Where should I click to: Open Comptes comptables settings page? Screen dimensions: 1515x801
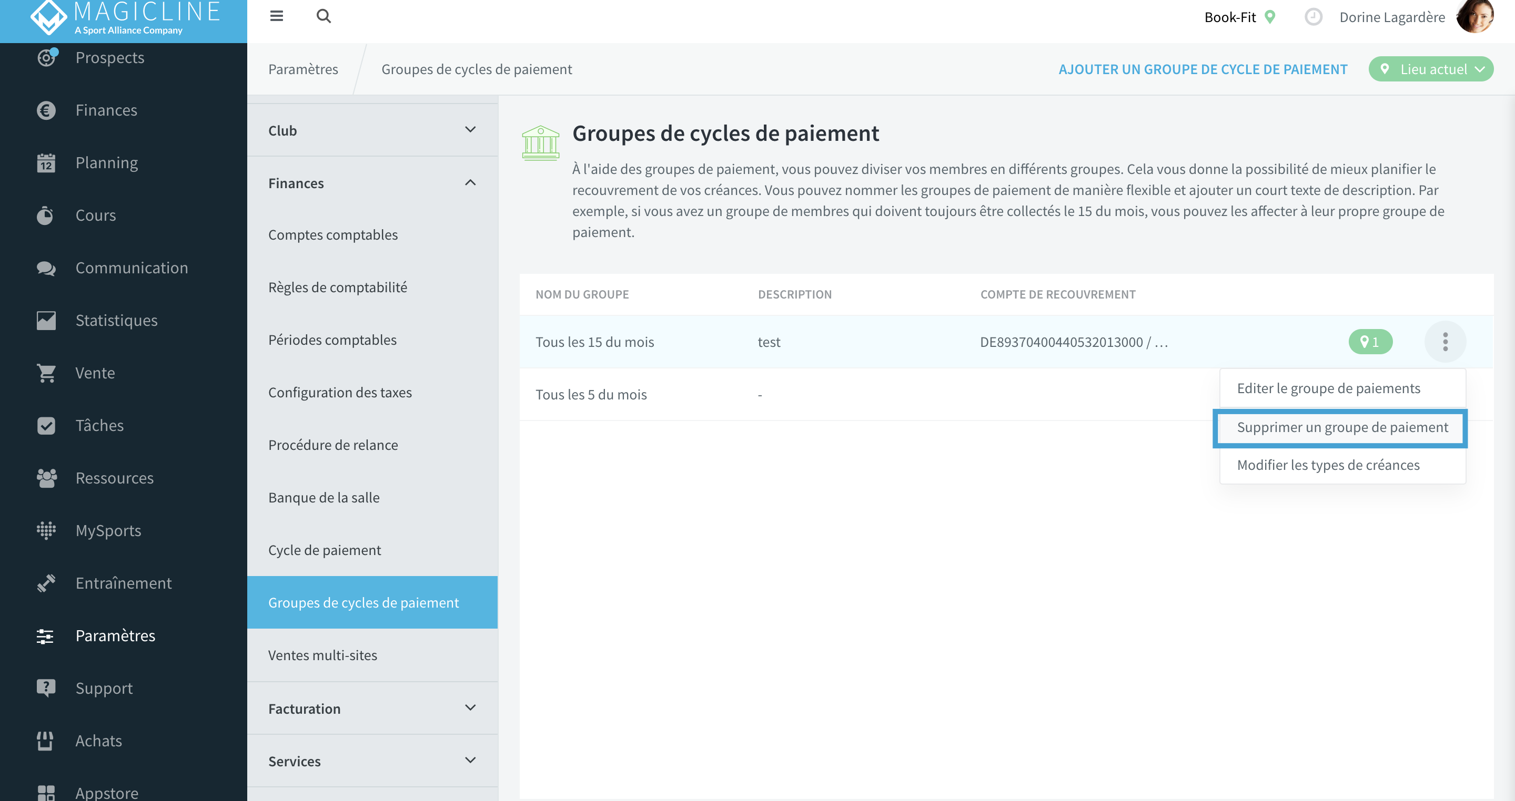tap(372, 235)
